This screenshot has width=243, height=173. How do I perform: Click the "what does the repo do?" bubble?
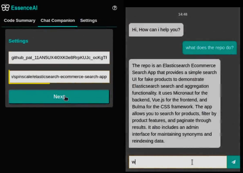pos(209,48)
